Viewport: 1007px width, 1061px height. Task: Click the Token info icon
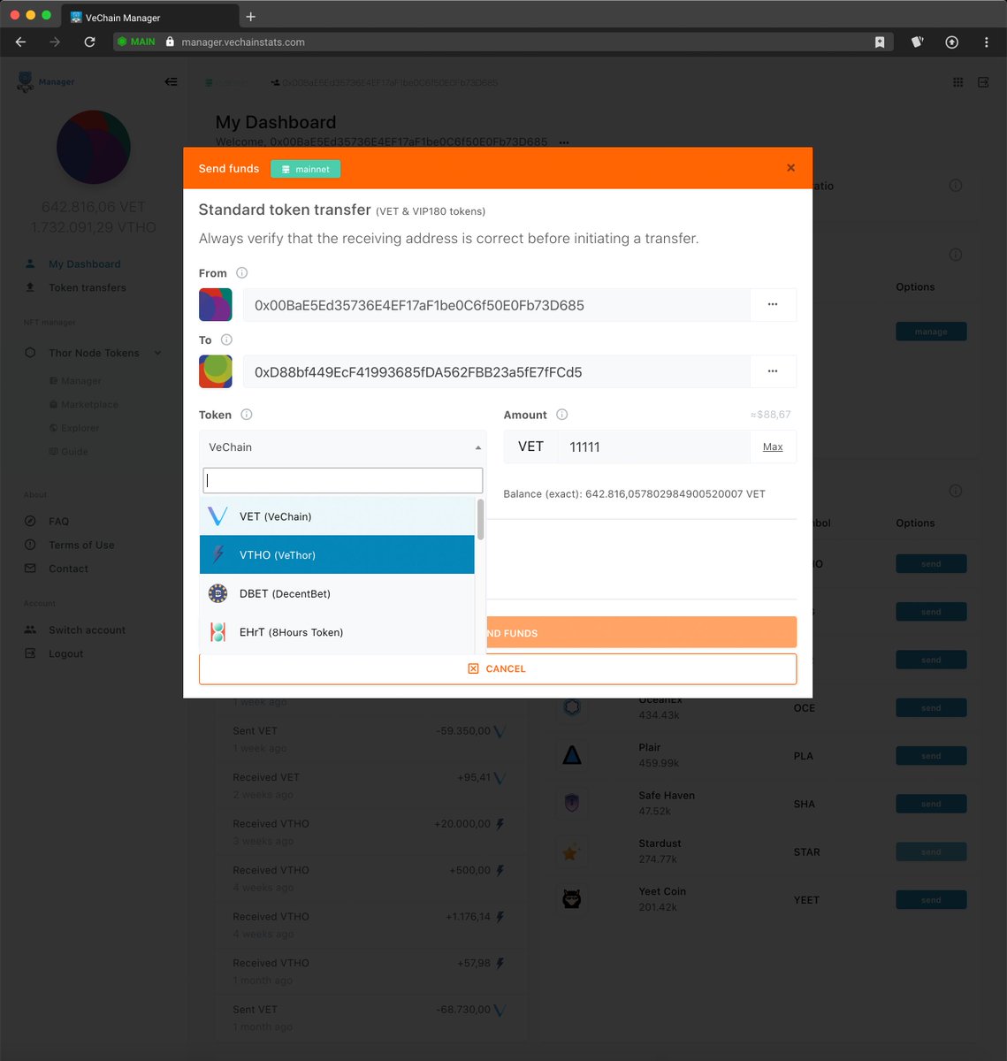[x=247, y=415]
